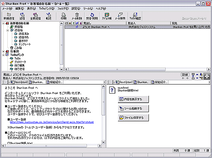Go to next mail with the down triangle
212x158 pixels.
pyautogui.click(x=197, y=78)
